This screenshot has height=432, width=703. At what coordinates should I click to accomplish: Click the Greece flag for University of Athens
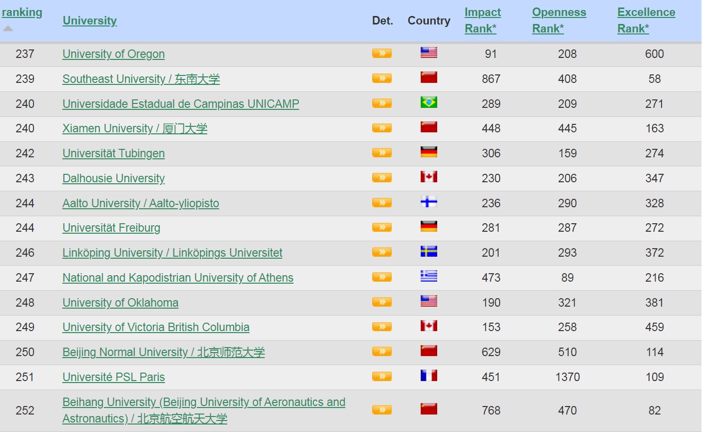click(429, 276)
